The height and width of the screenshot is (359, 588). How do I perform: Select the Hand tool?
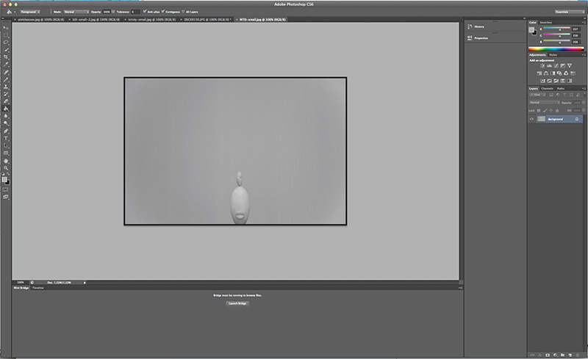coord(6,160)
